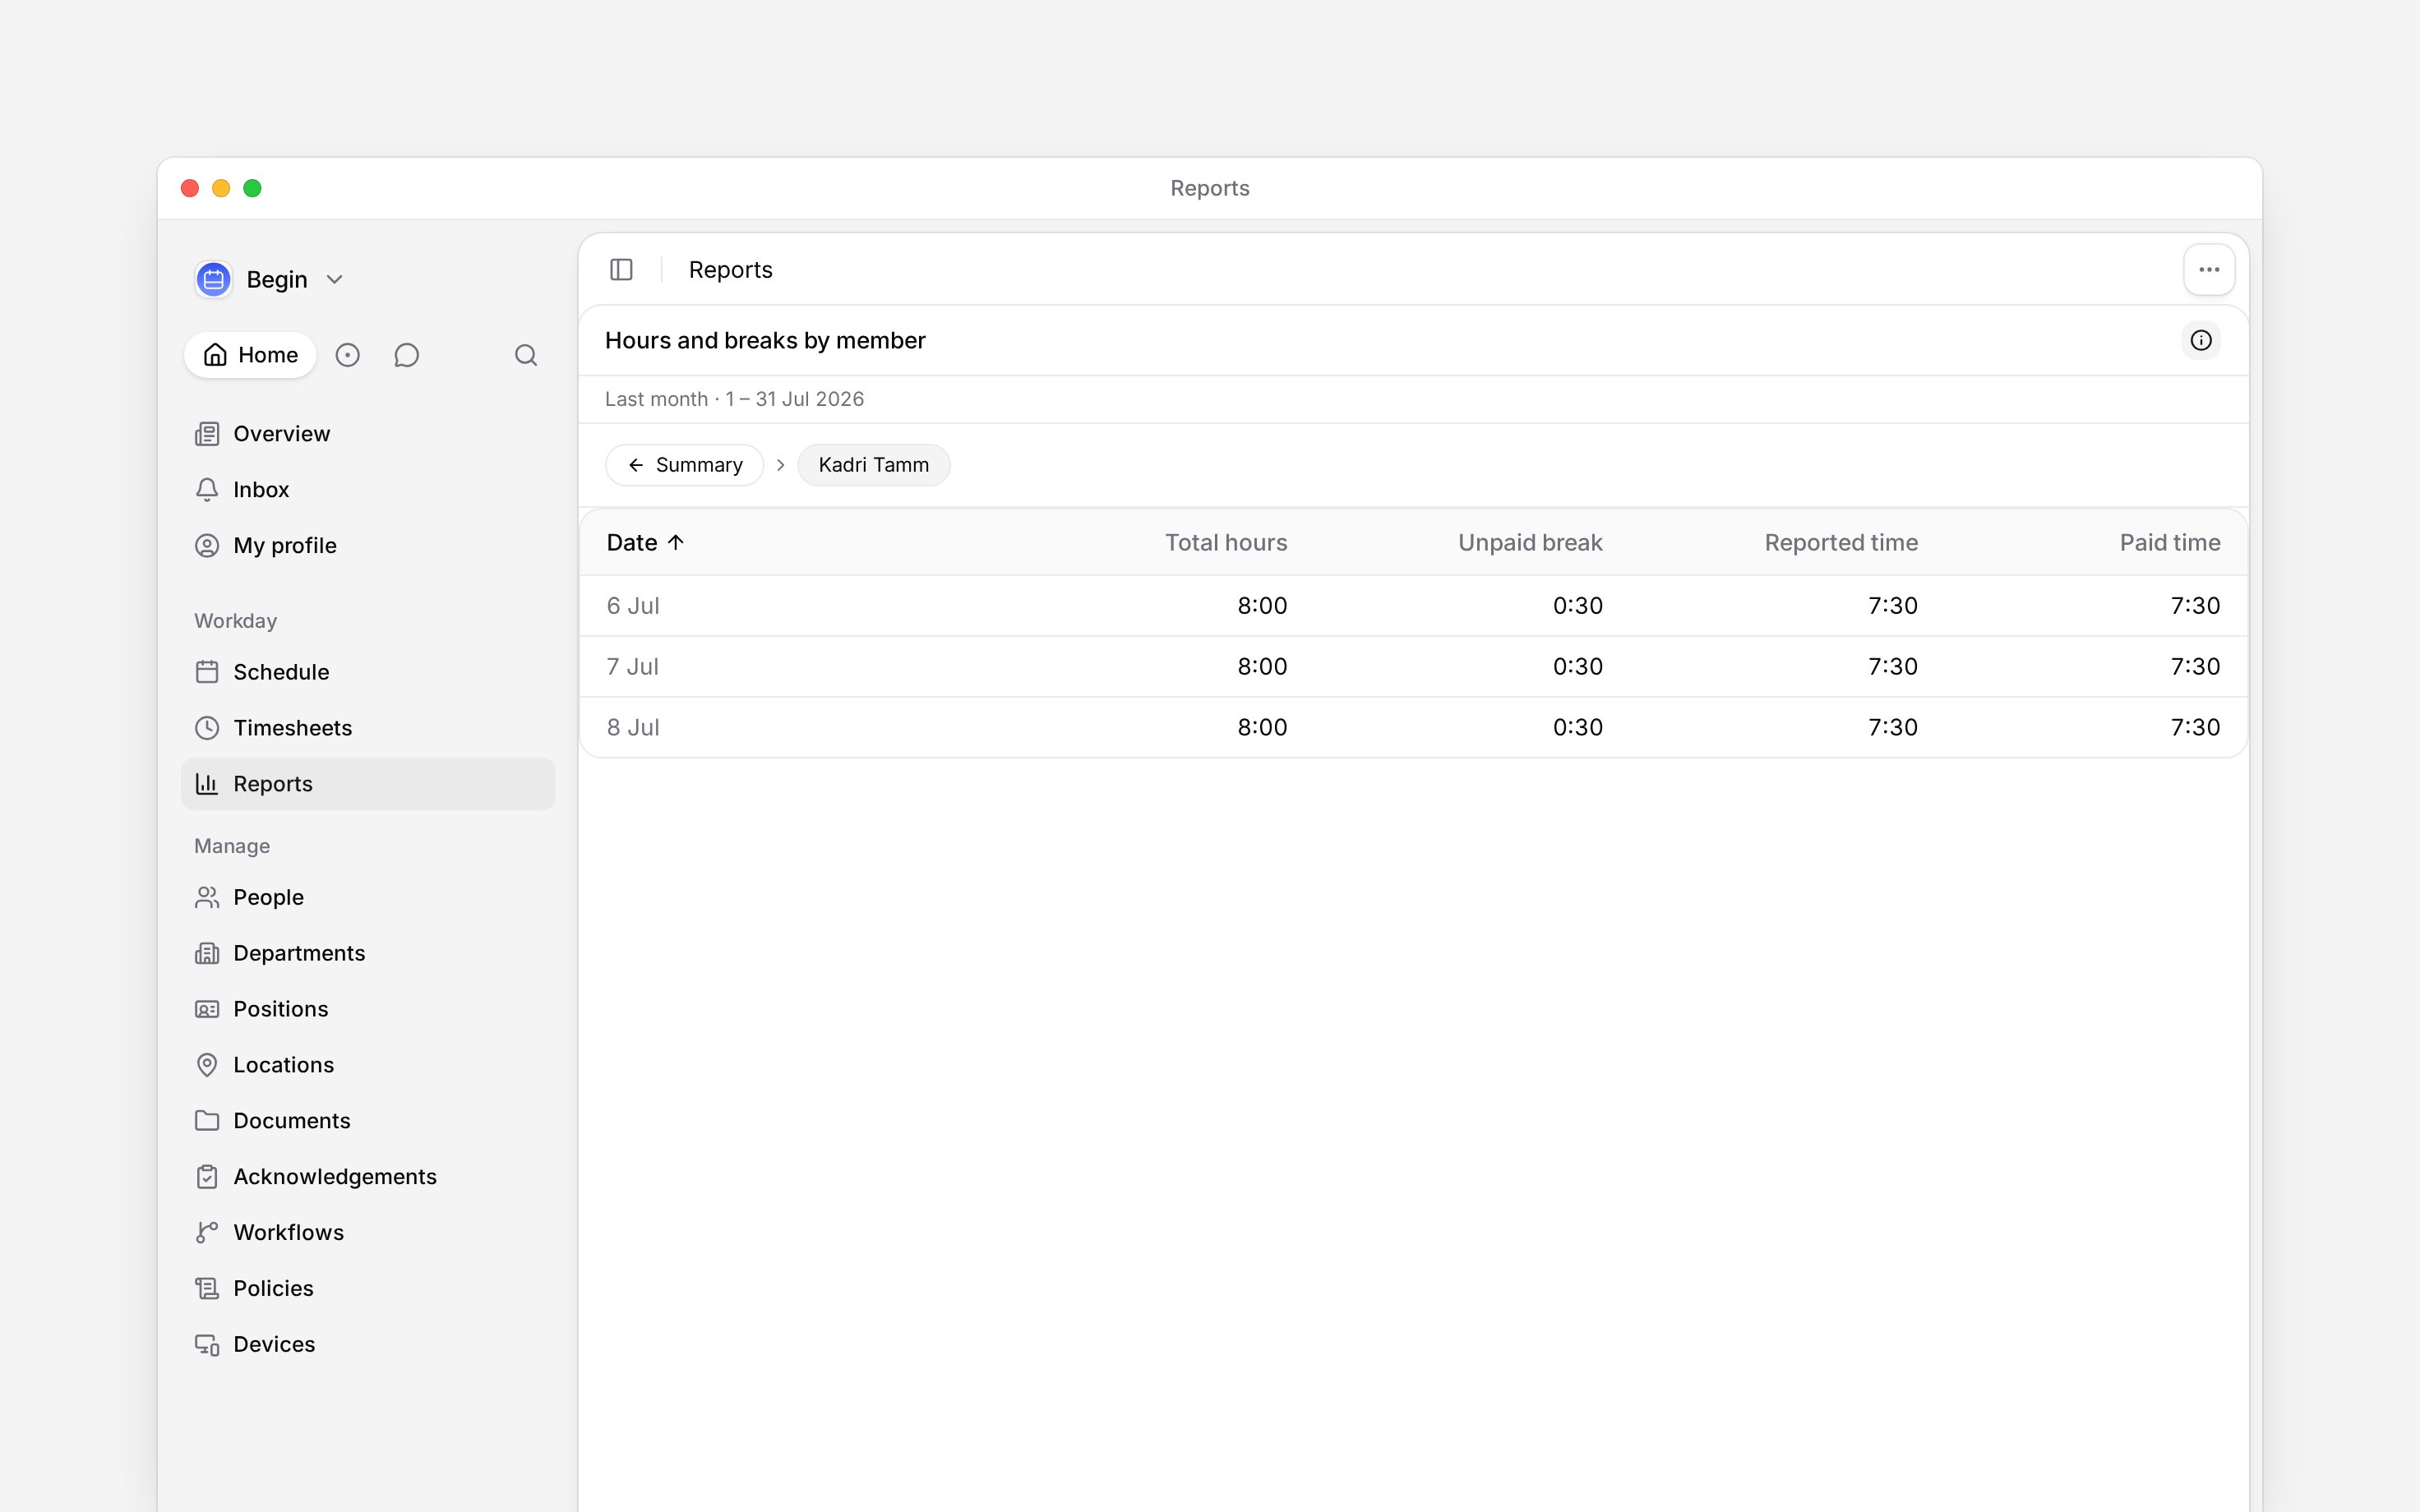The height and width of the screenshot is (1512, 2420).
Task: Click the Acknowledgements clipboard icon
Action: (207, 1177)
